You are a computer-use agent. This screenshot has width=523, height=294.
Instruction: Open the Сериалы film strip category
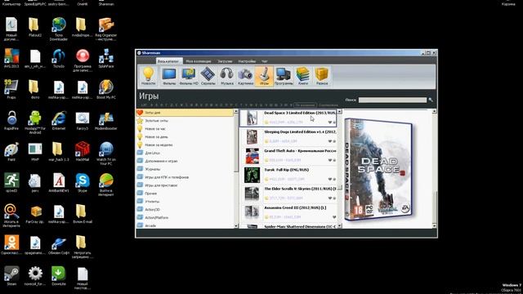click(208, 76)
